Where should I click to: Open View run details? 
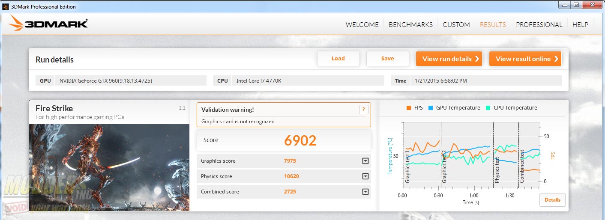click(x=449, y=59)
